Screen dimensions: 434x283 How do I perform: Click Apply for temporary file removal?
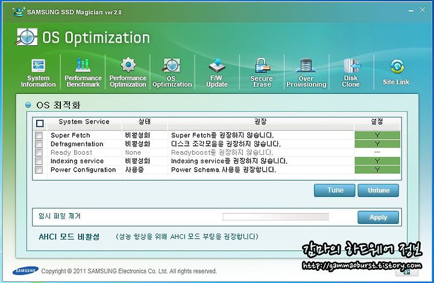point(379,217)
